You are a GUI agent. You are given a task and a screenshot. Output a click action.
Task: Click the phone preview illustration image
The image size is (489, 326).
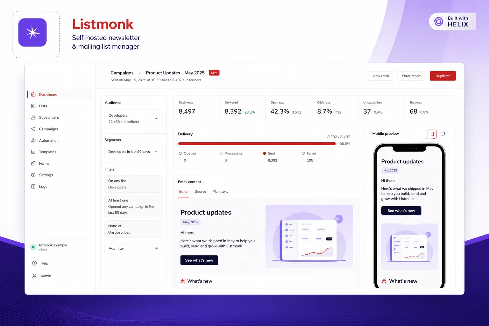click(409, 247)
